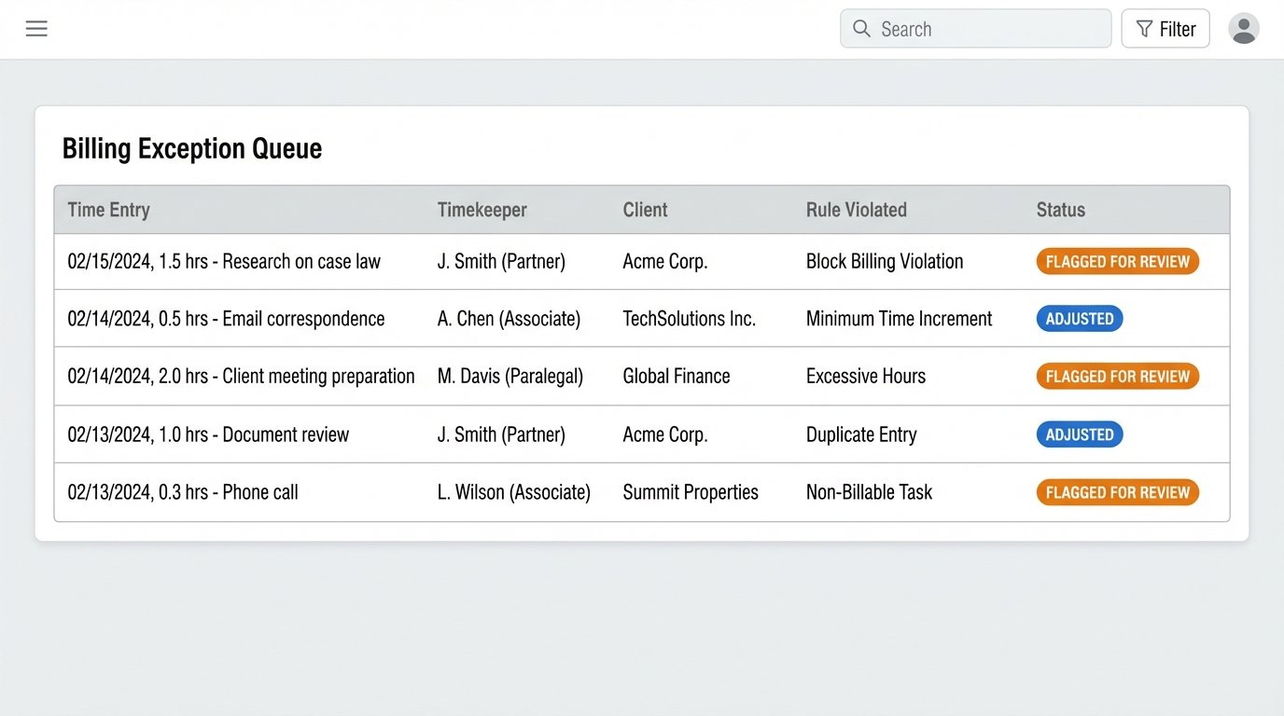This screenshot has width=1284, height=716.
Task: Sort by the Status column header
Action: click(x=1060, y=210)
